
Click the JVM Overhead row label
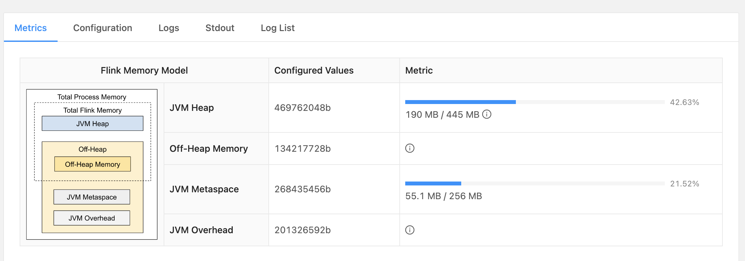pyautogui.click(x=201, y=230)
